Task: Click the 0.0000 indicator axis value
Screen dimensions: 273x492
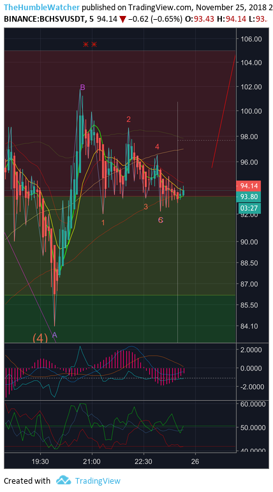Action: [x=252, y=368]
